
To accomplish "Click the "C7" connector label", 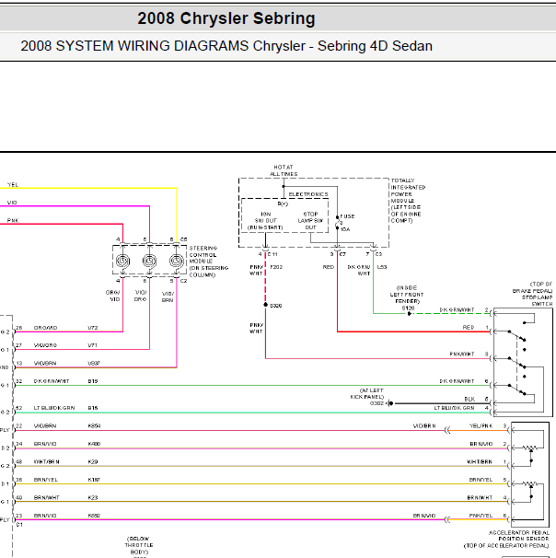I will tap(342, 254).
